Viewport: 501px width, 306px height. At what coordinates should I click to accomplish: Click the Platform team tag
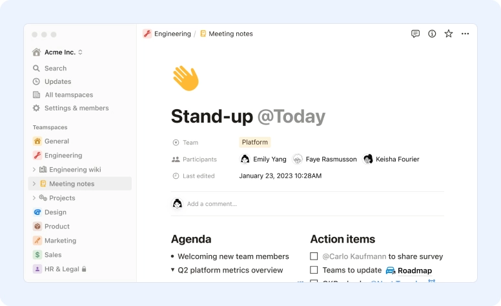(x=254, y=142)
